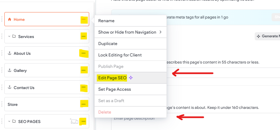Open the three-dot menu for Home page
This screenshot has width=280, height=130.
click(x=83, y=19)
